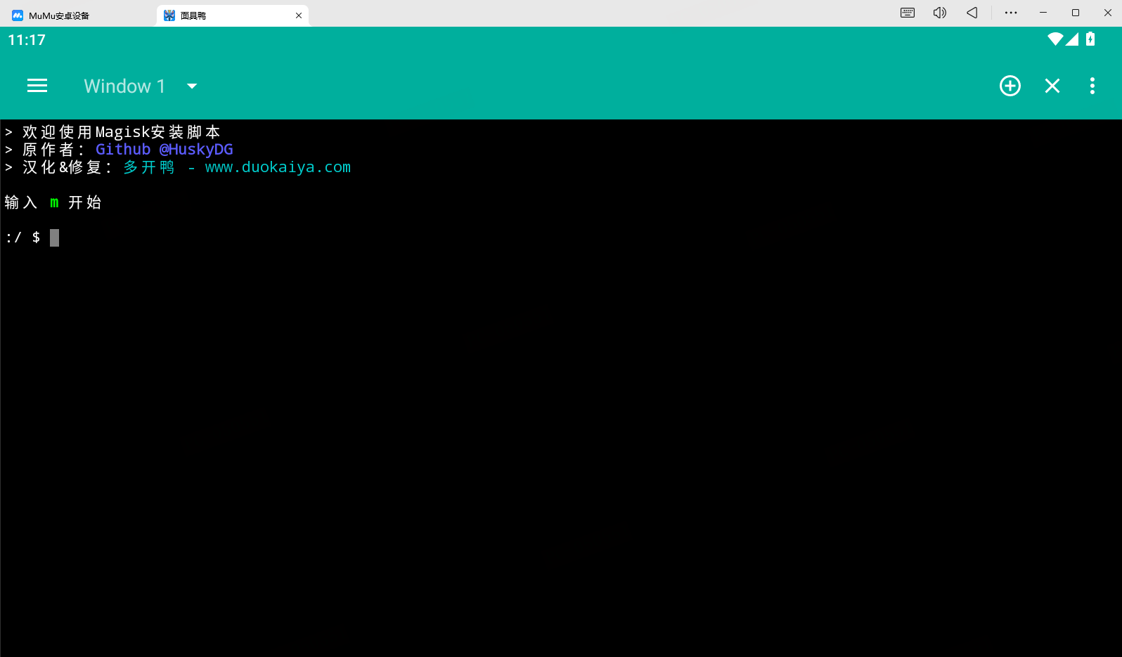Add a new terminal window
This screenshot has height=657, width=1122.
[x=1010, y=86]
